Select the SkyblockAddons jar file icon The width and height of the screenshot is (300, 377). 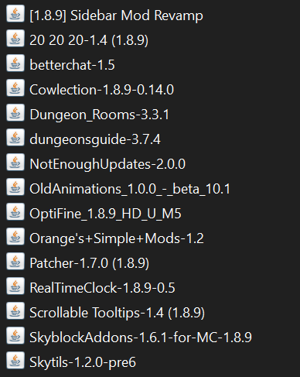(15, 336)
